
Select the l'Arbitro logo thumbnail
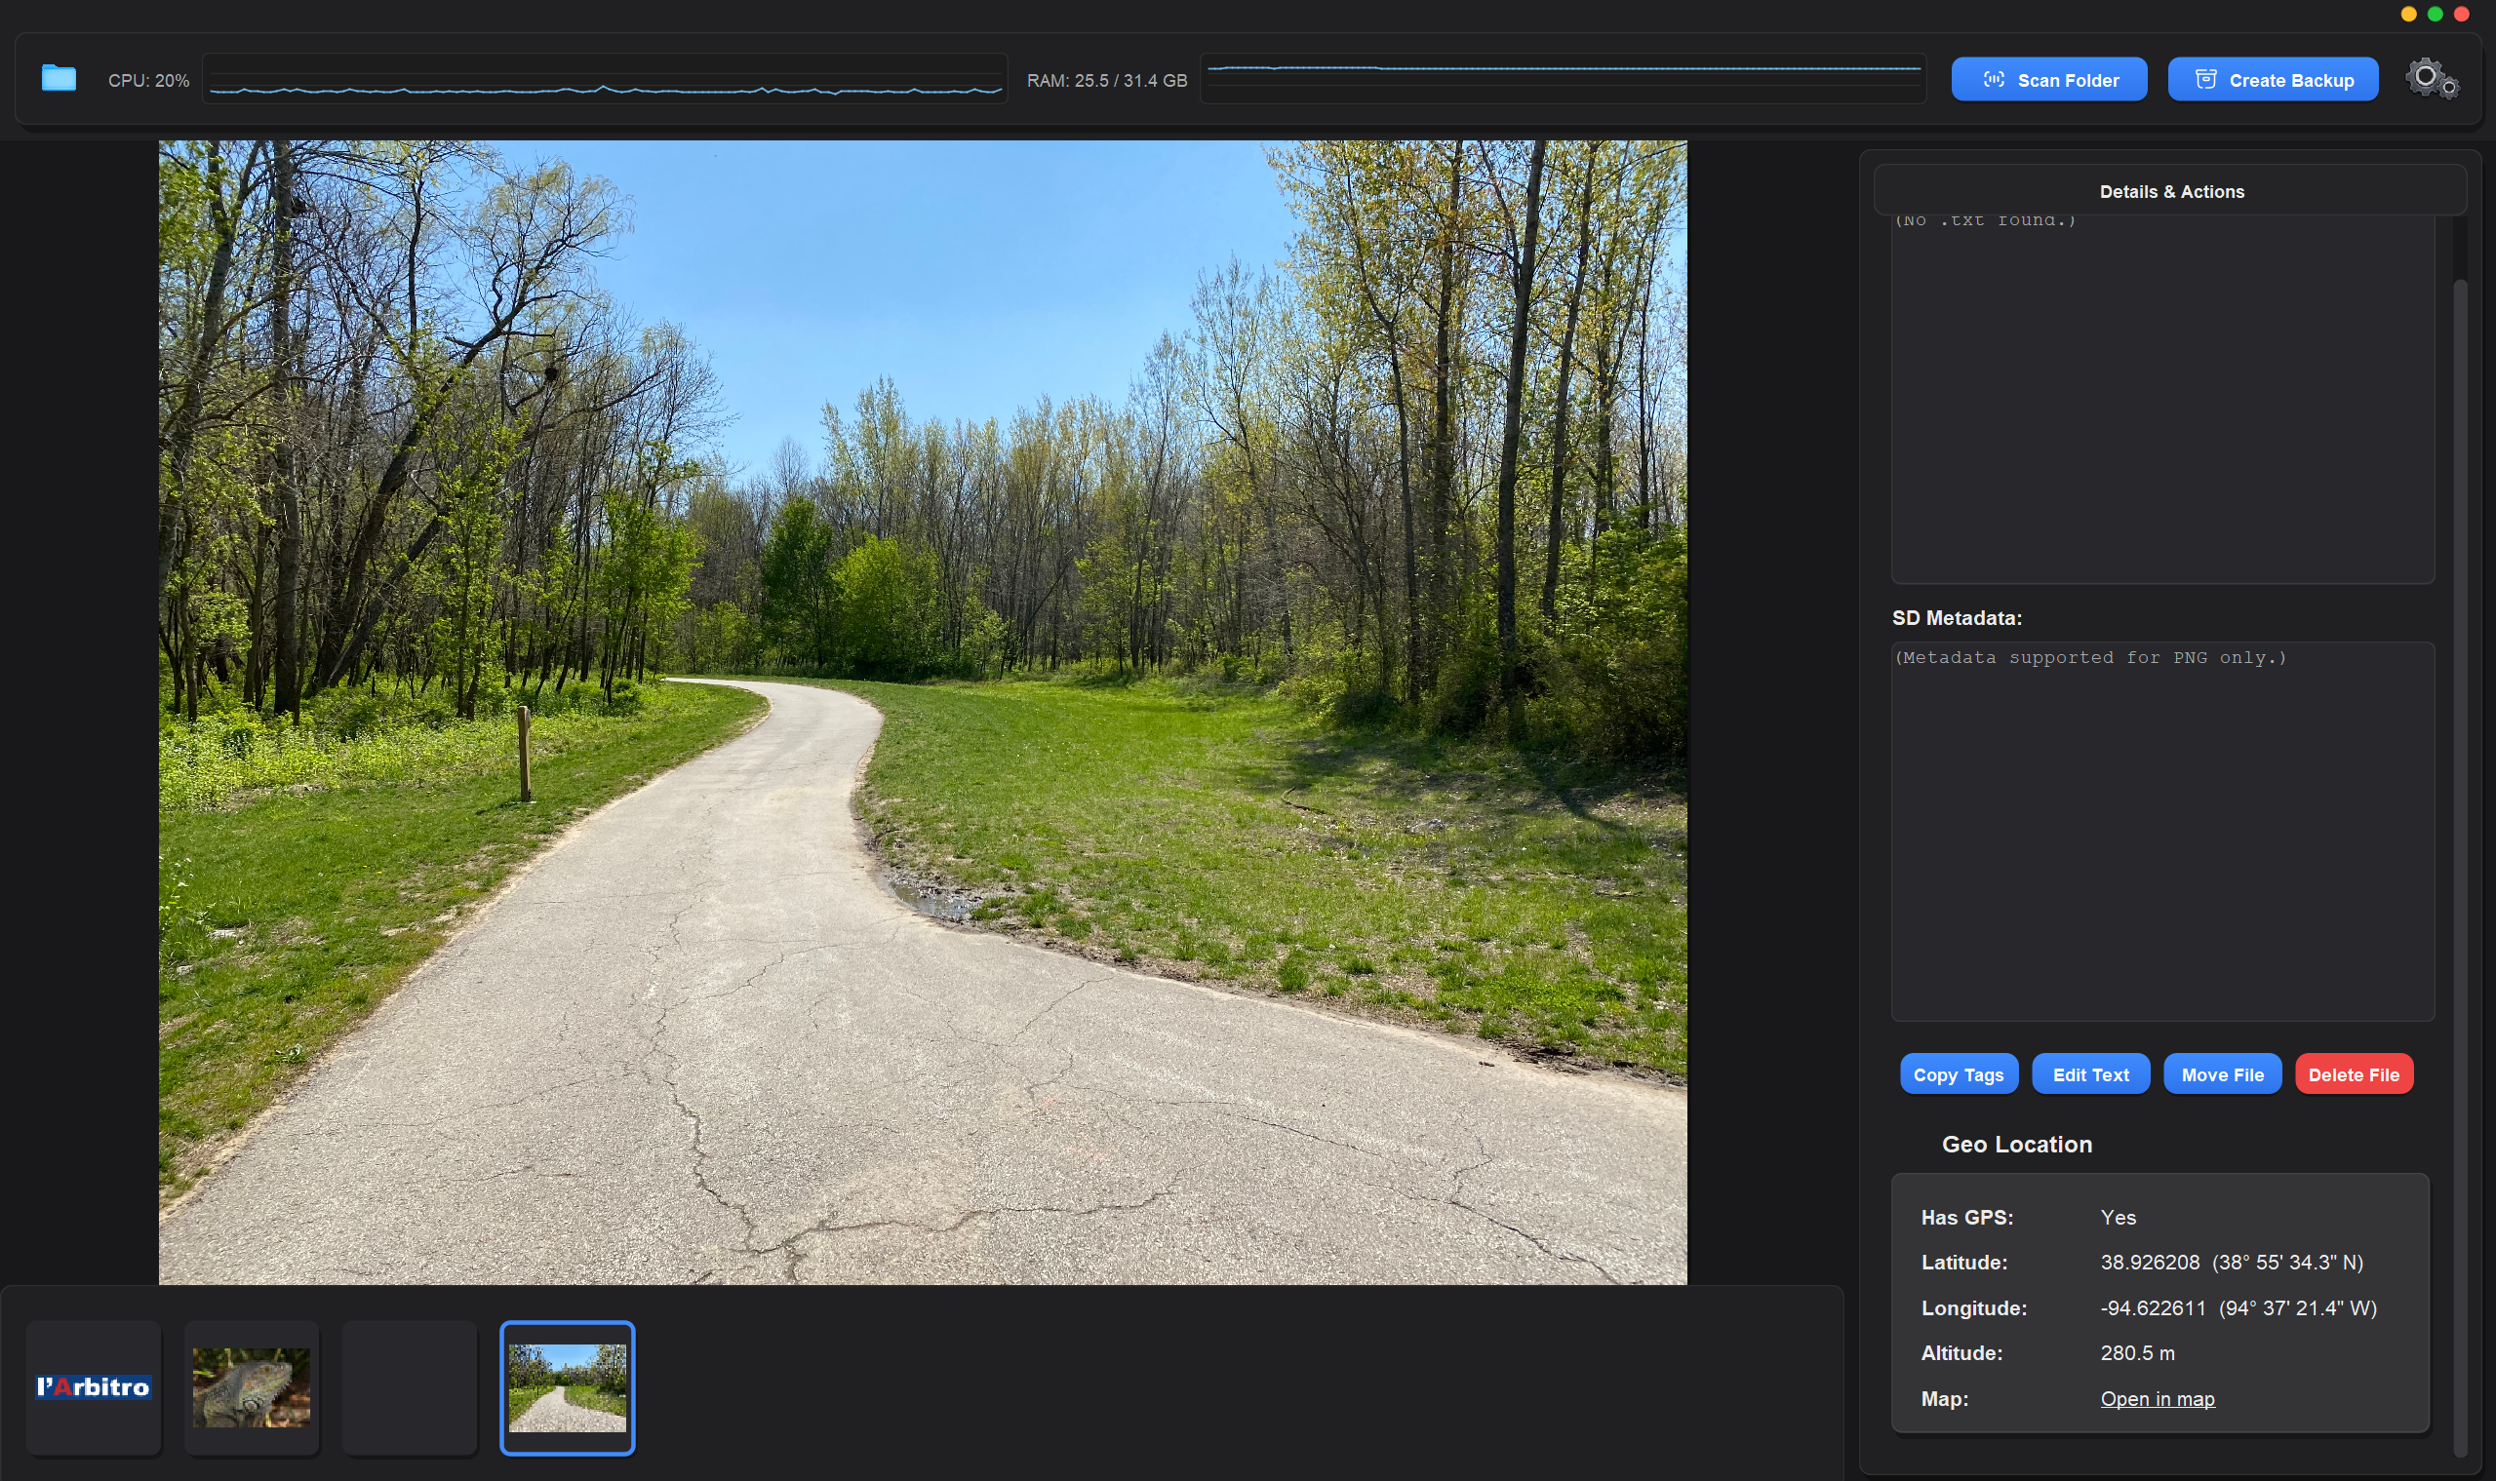[94, 1387]
